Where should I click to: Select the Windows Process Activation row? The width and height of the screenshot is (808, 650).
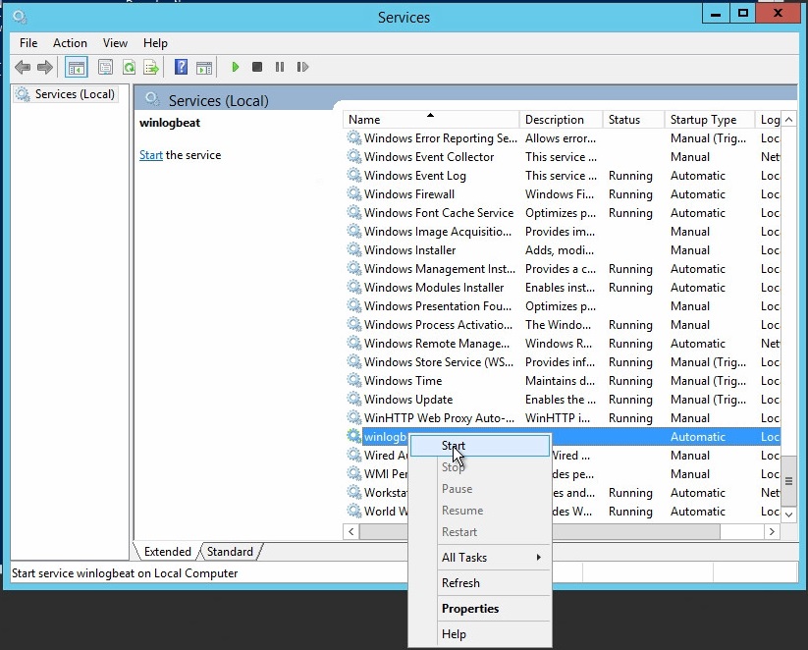(562, 325)
